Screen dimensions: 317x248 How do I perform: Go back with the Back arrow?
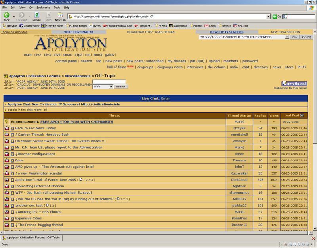tap(6, 17)
